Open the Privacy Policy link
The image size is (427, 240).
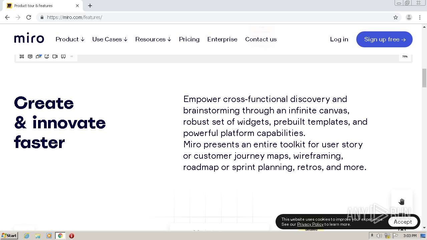(x=310, y=224)
